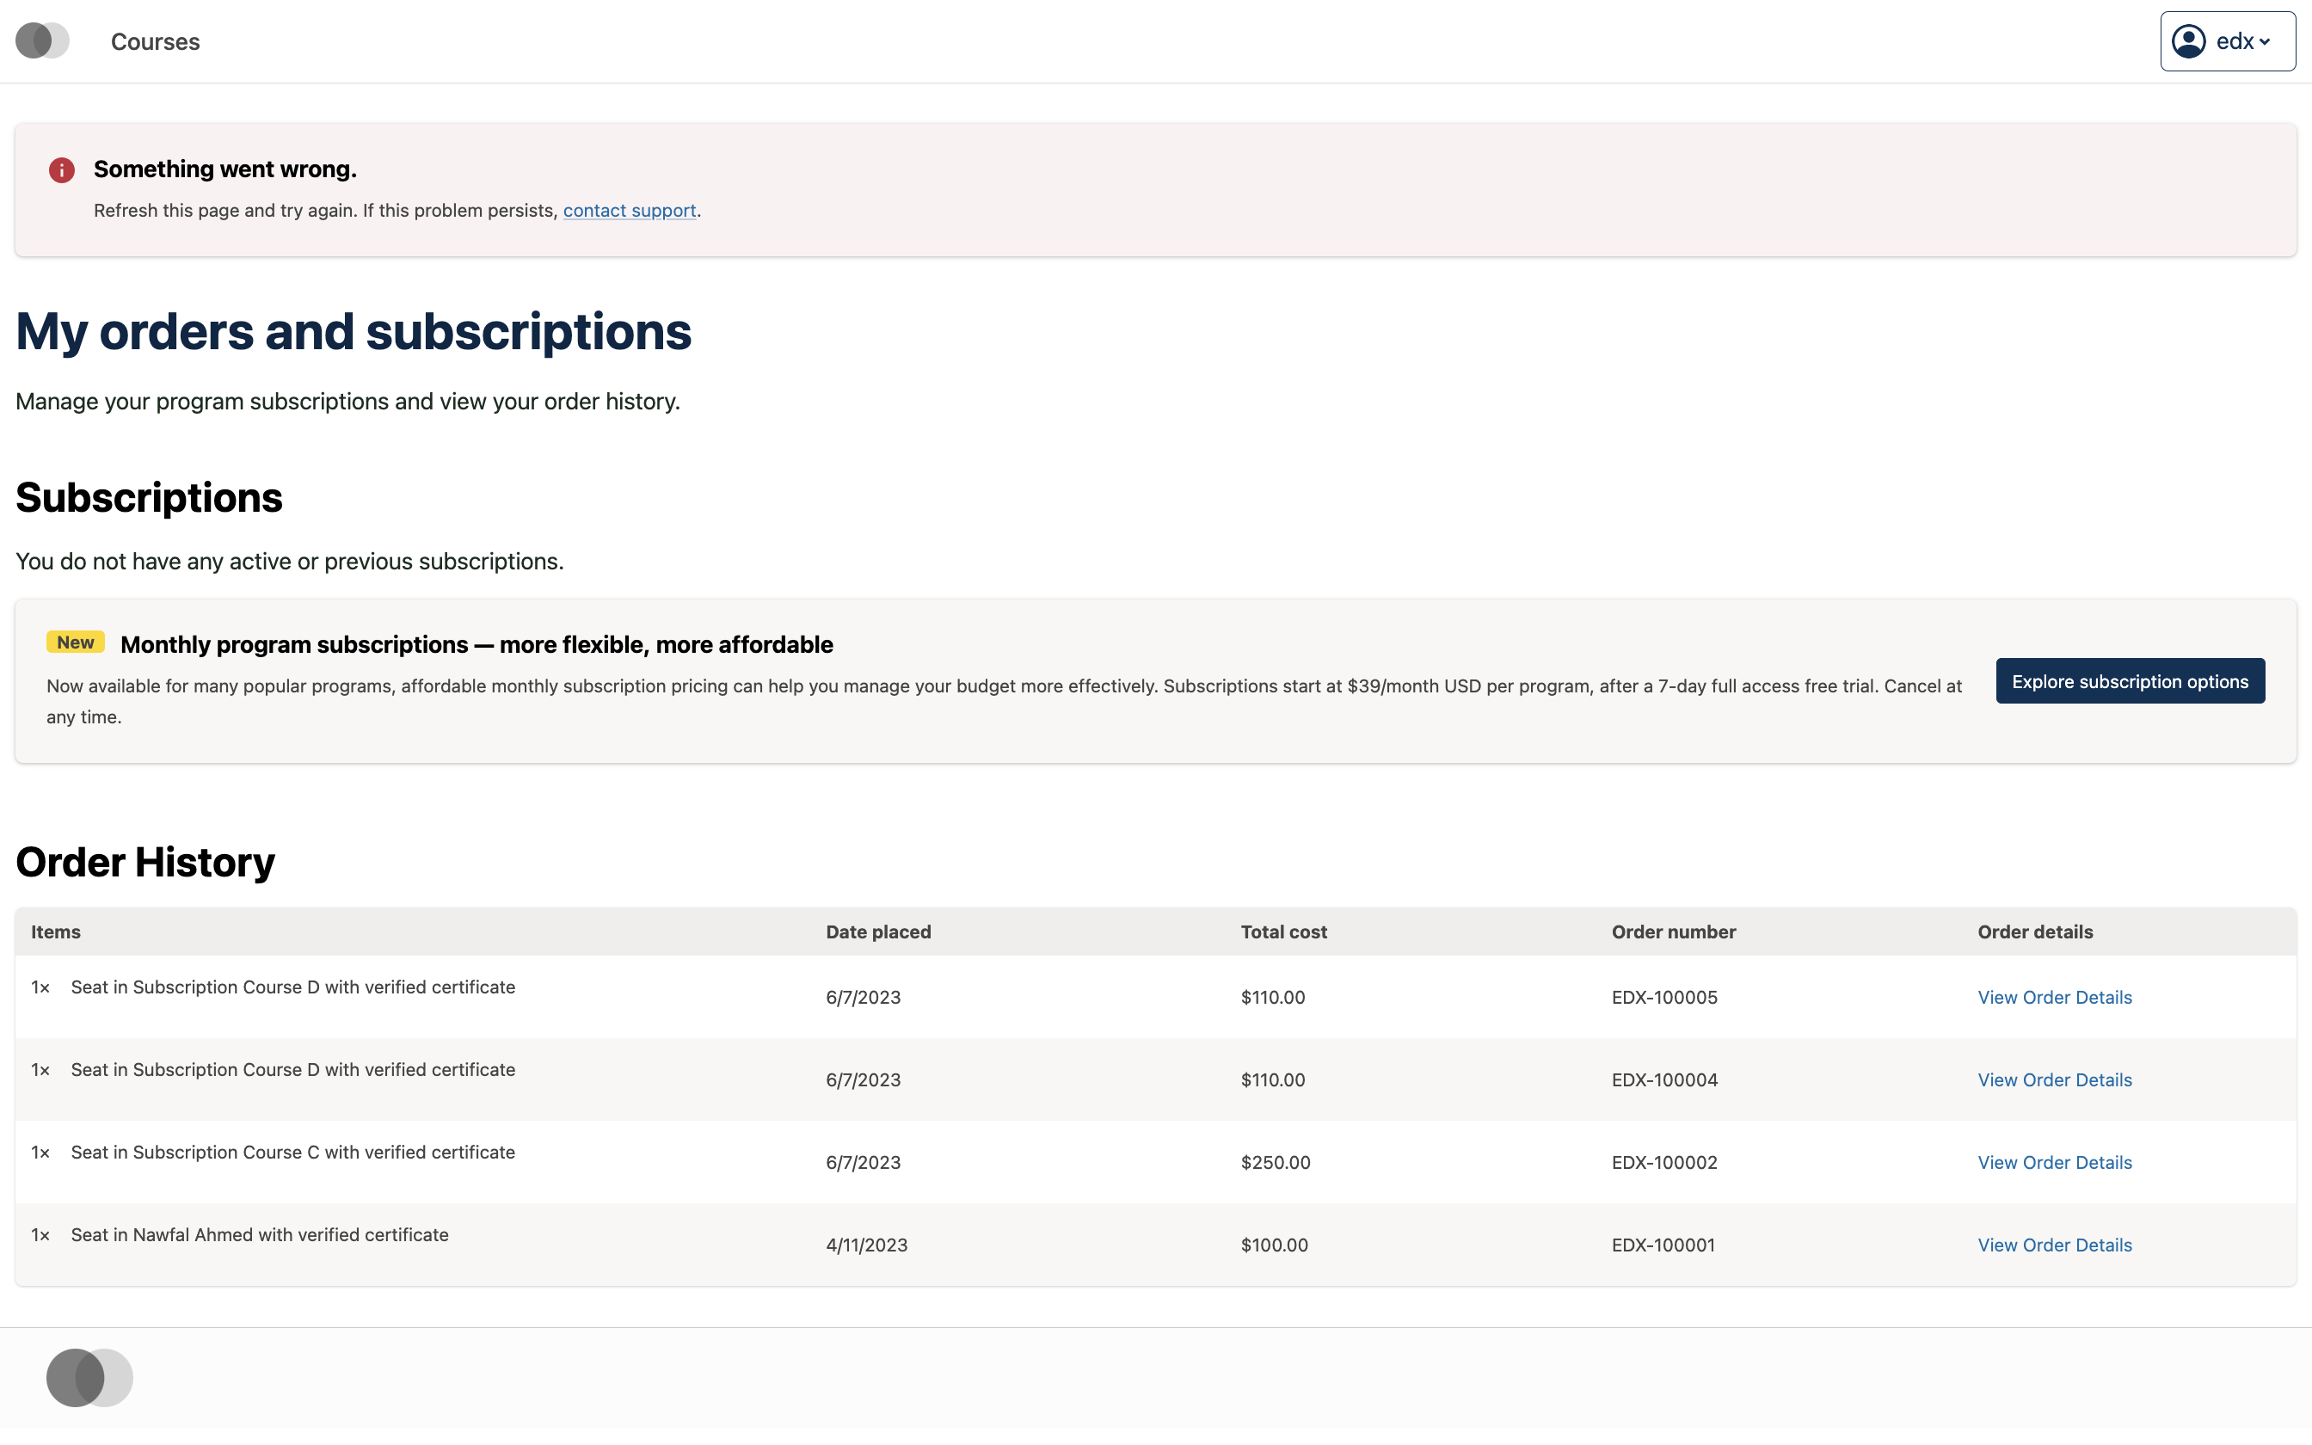
Task: Click order number EDX-100002
Action: [x=1664, y=1162]
